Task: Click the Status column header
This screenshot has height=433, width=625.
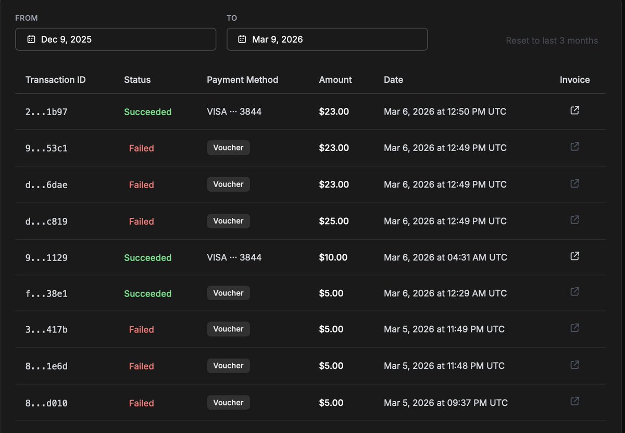Action: [137, 80]
